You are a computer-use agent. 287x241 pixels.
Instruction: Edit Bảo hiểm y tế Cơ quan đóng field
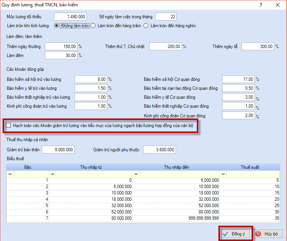click(x=239, y=97)
